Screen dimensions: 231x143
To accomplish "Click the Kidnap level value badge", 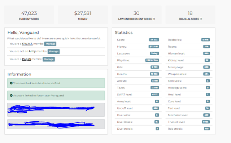I will point(207,60).
